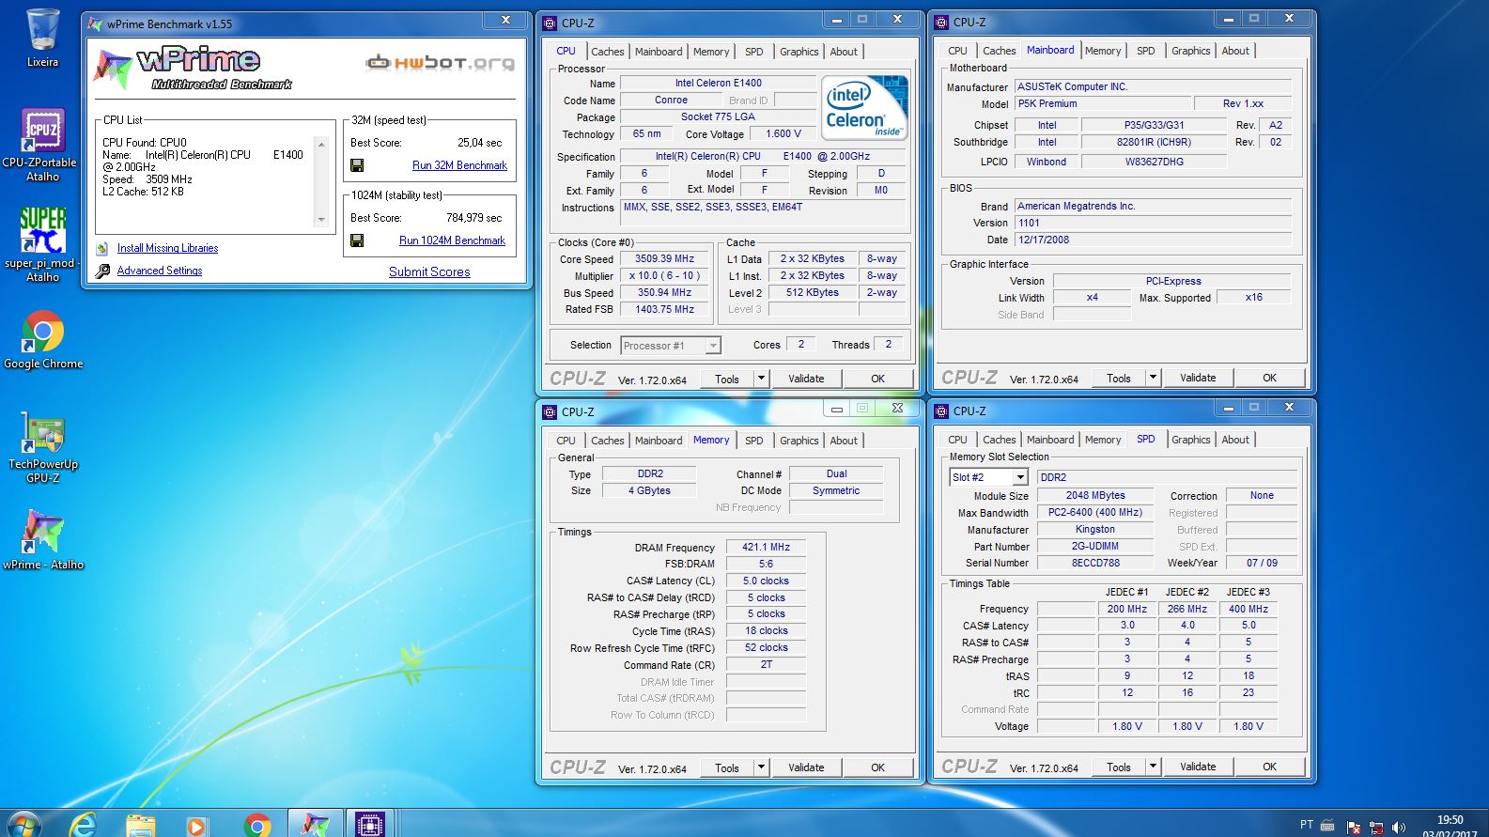The height and width of the screenshot is (837, 1489).
Task: Open Google Chrome from the taskbar
Action: pyautogui.click(x=256, y=826)
